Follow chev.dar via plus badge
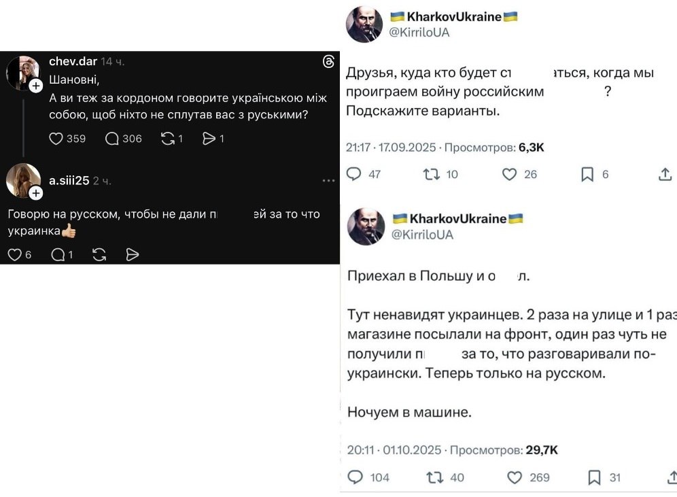This screenshot has width=677, height=497. (36, 85)
